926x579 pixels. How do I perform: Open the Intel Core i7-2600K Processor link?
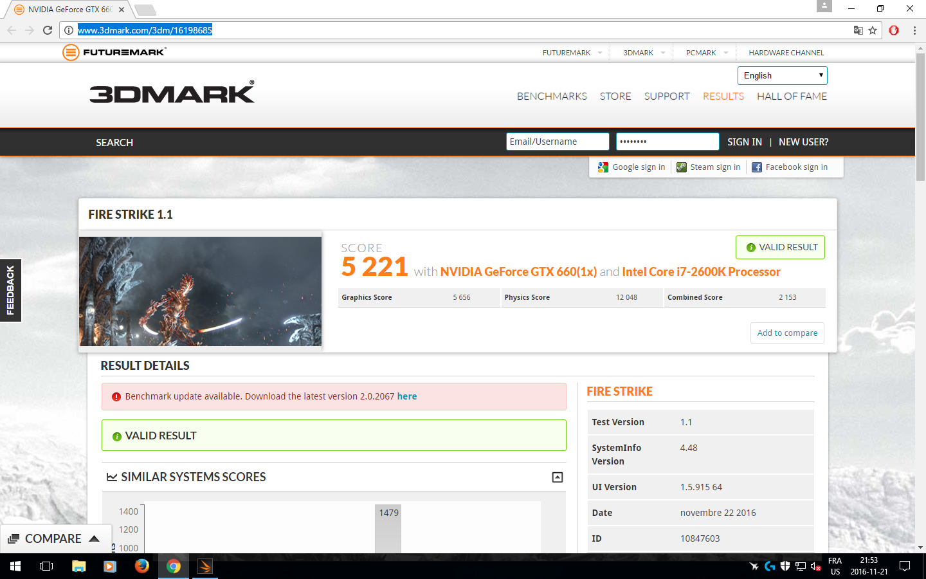tap(701, 272)
